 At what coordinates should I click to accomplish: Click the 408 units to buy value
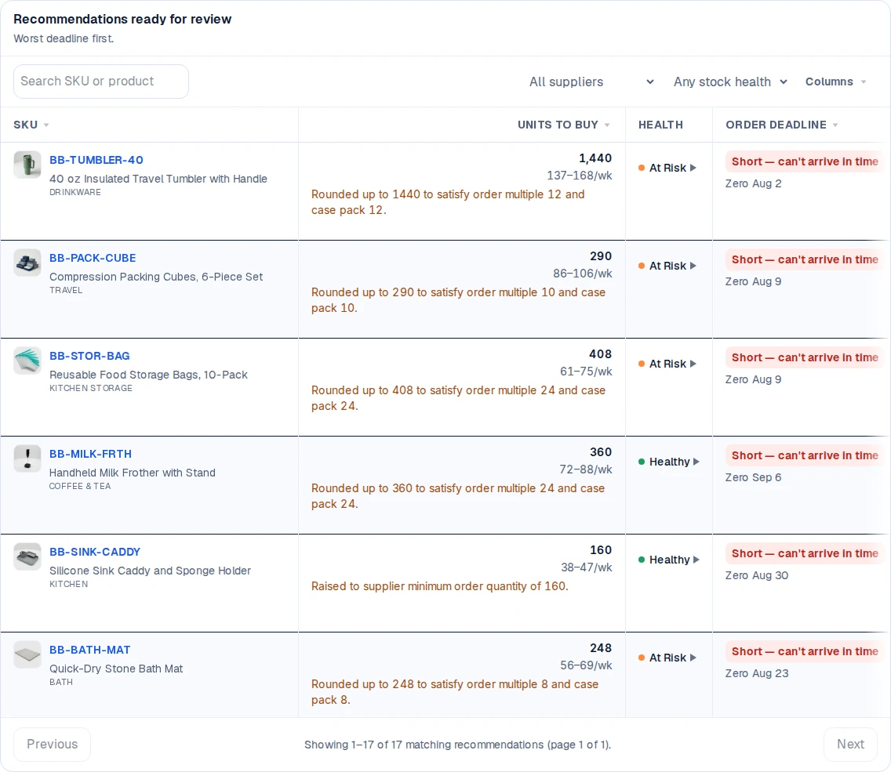click(600, 354)
